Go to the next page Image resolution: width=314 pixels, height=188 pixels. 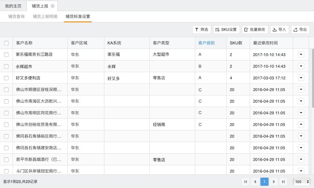coord(274,182)
